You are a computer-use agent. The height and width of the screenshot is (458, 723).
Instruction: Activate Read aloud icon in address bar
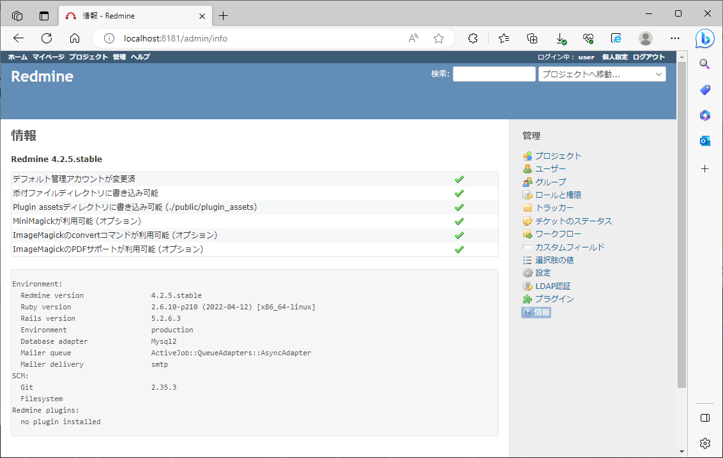pyautogui.click(x=413, y=38)
